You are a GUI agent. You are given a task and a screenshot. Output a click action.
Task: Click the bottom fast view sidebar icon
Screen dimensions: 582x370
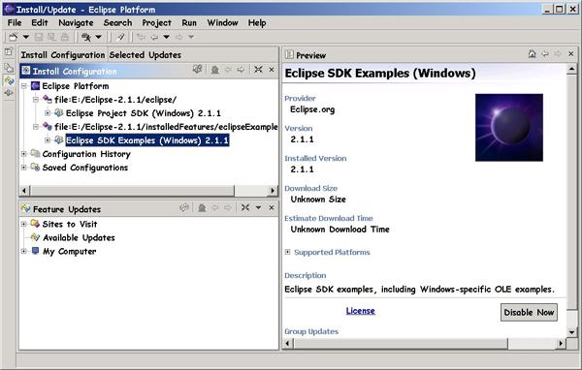coord(9,93)
